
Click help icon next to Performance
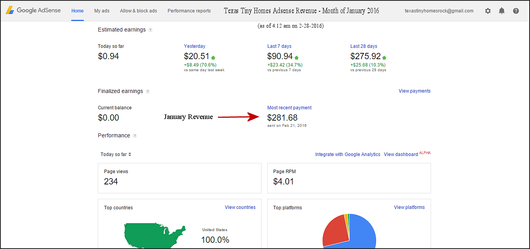click(135, 136)
